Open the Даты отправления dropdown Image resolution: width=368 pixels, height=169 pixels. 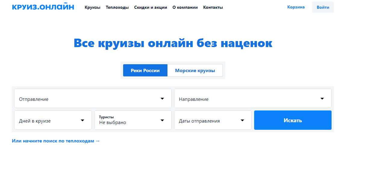(x=213, y=120)
